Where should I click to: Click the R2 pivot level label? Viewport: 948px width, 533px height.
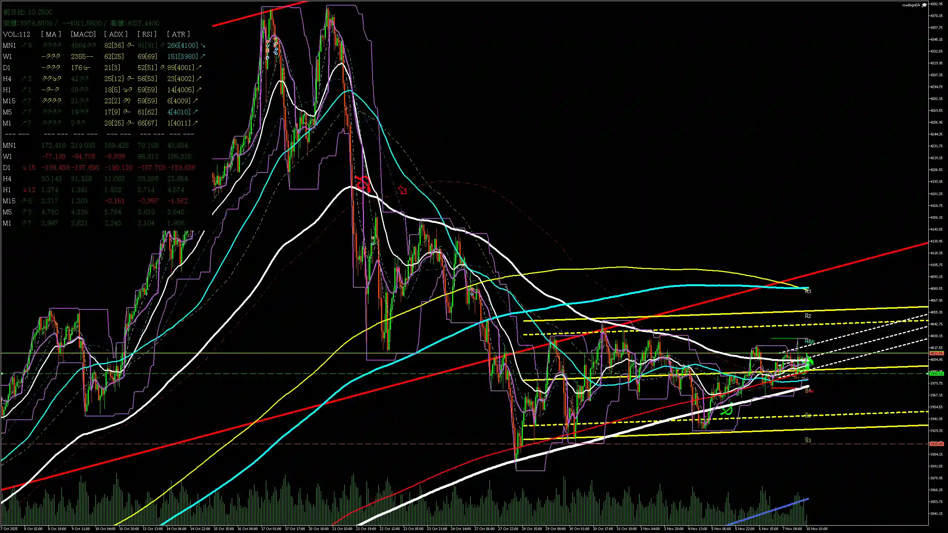point(808,316)
